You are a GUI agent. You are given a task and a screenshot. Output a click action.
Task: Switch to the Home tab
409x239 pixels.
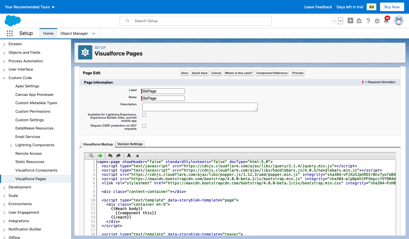48,33
